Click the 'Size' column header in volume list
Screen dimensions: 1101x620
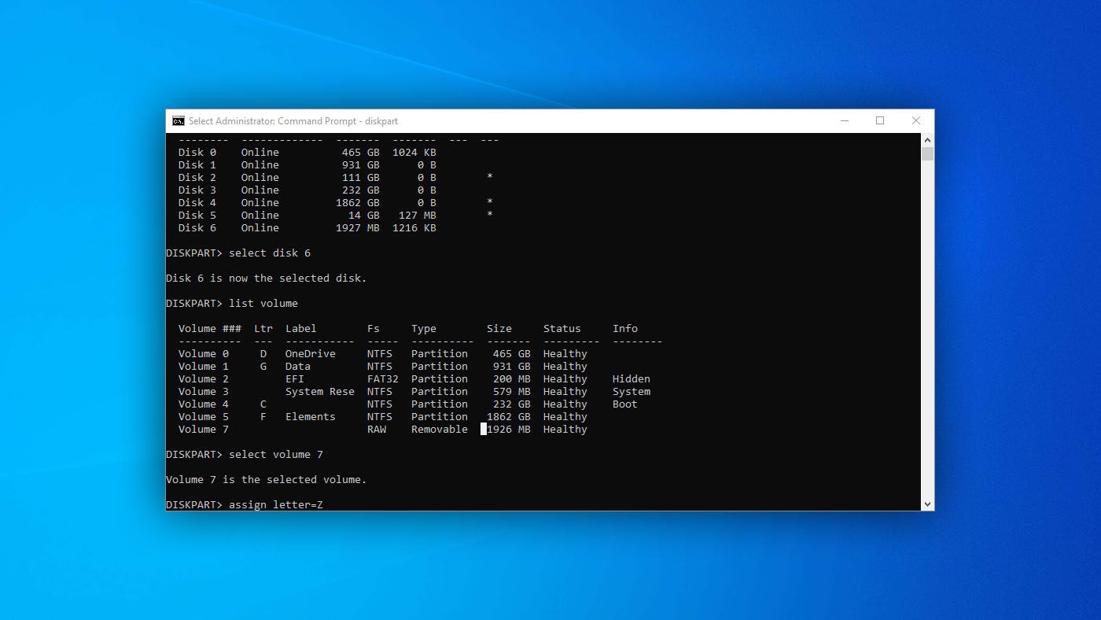[x=499, y=329]
